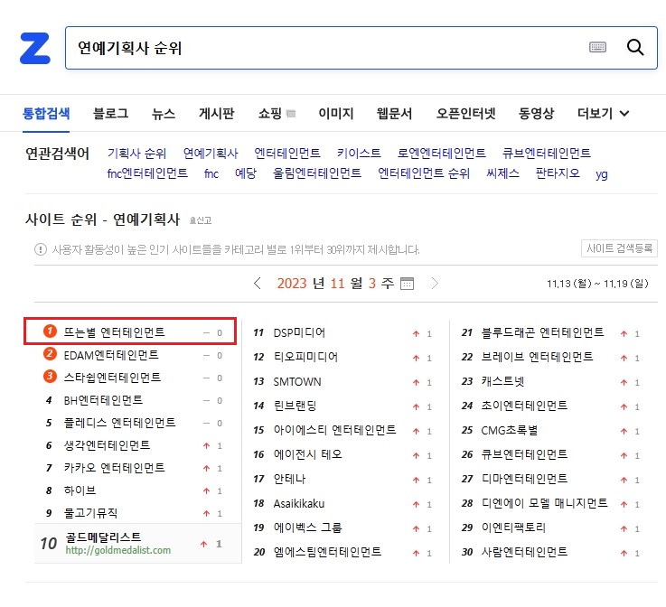Open the 게시판 tab
The height and width of the screenshot is (607, 666).
coord(217,113)
